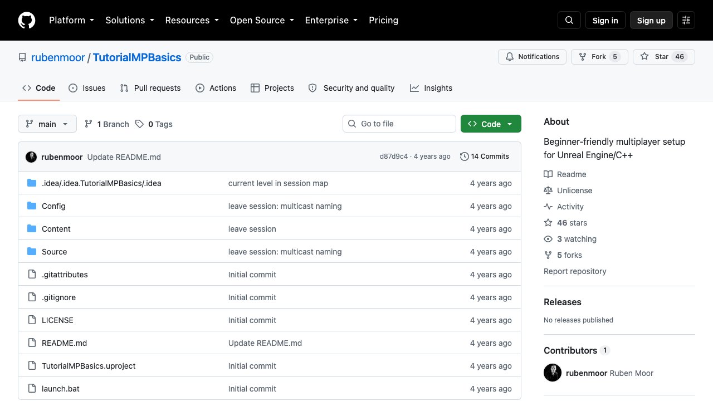The height and width of the screenshot is (401, 713).
Task: Click the Content folder icon
Action: coord(32,229)
